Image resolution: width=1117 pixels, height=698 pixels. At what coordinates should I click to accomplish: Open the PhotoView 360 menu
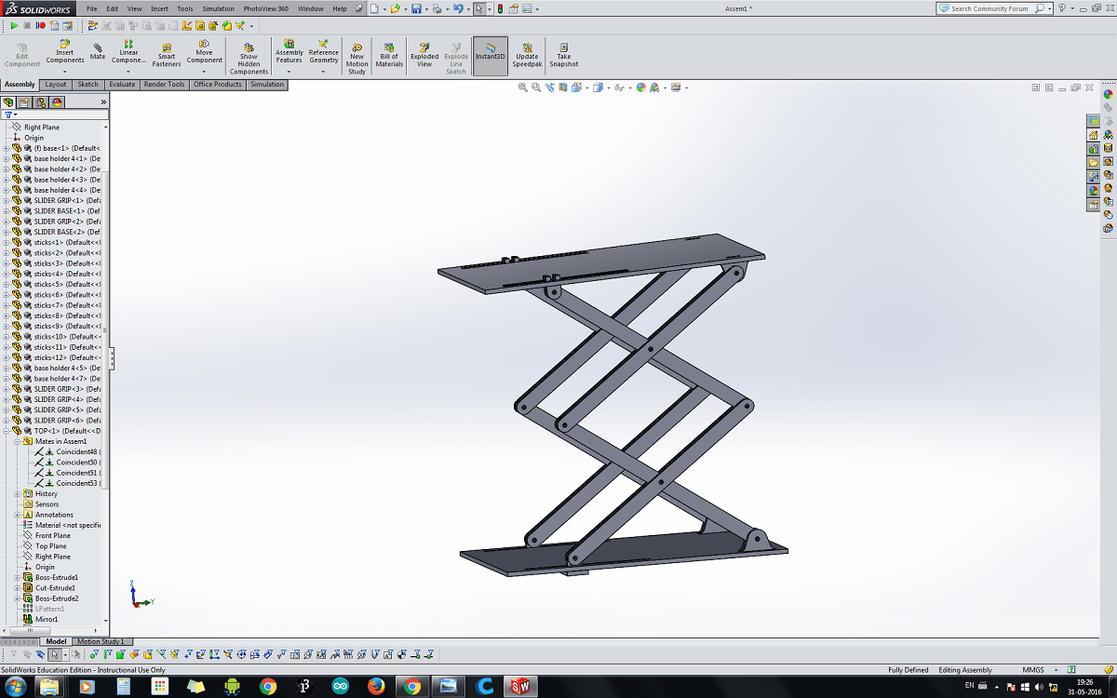266,8
